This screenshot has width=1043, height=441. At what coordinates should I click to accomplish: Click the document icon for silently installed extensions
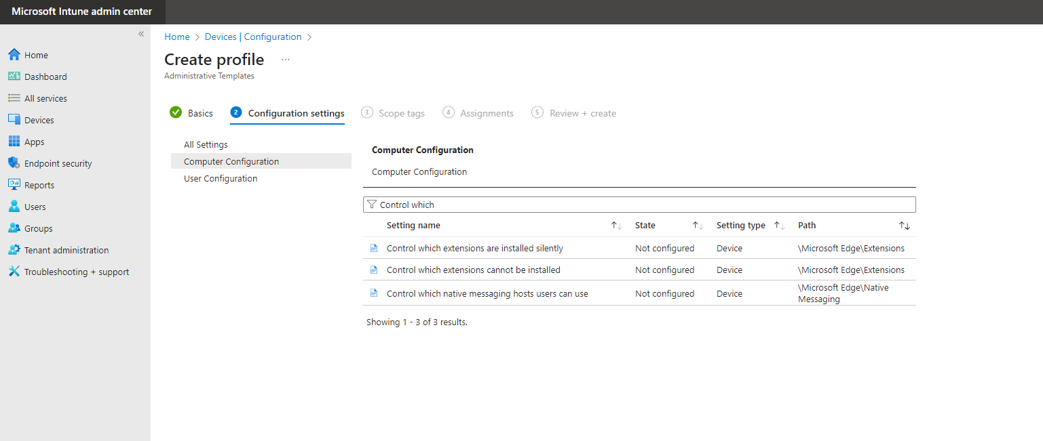[373, 248]
